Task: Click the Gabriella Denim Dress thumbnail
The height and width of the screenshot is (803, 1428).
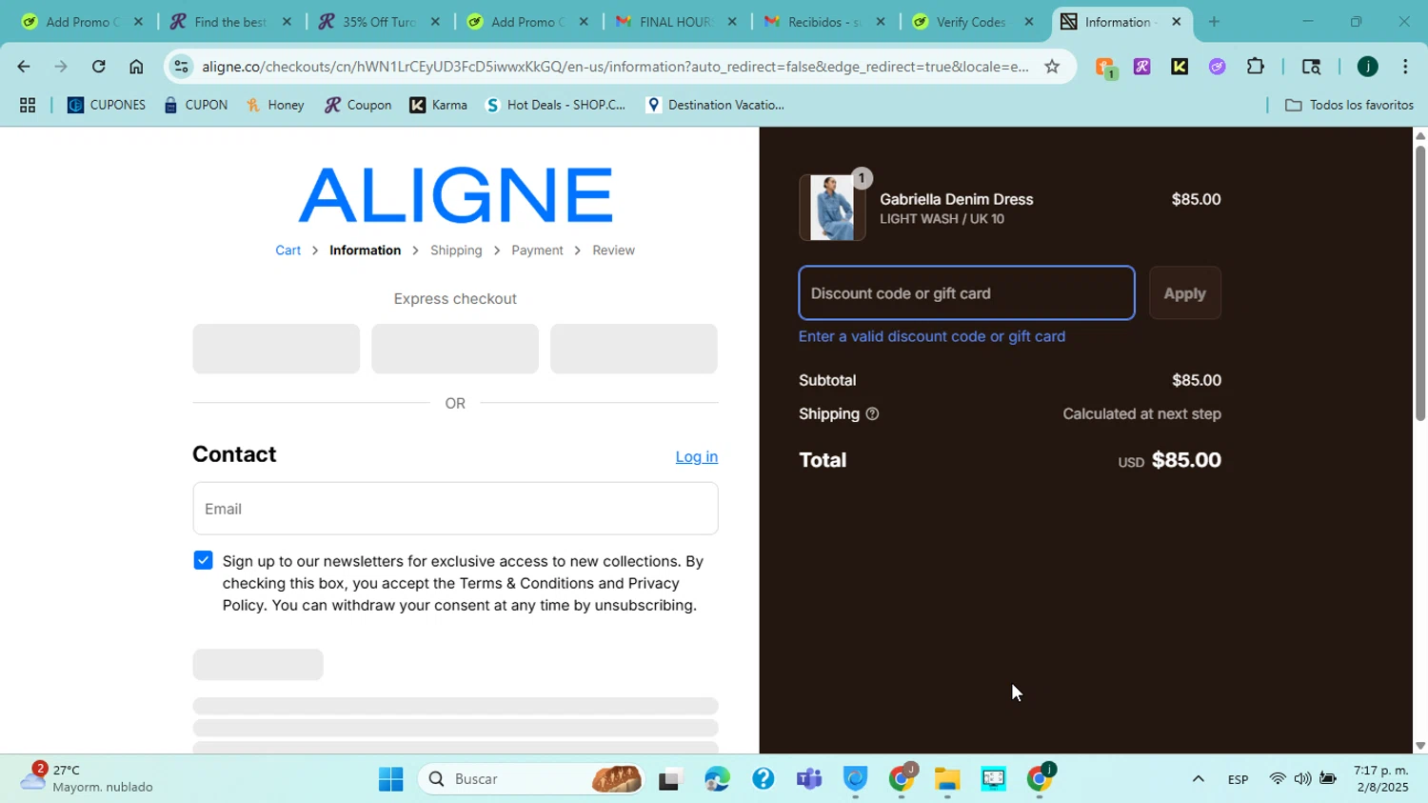Action: [x=832, y=208]
